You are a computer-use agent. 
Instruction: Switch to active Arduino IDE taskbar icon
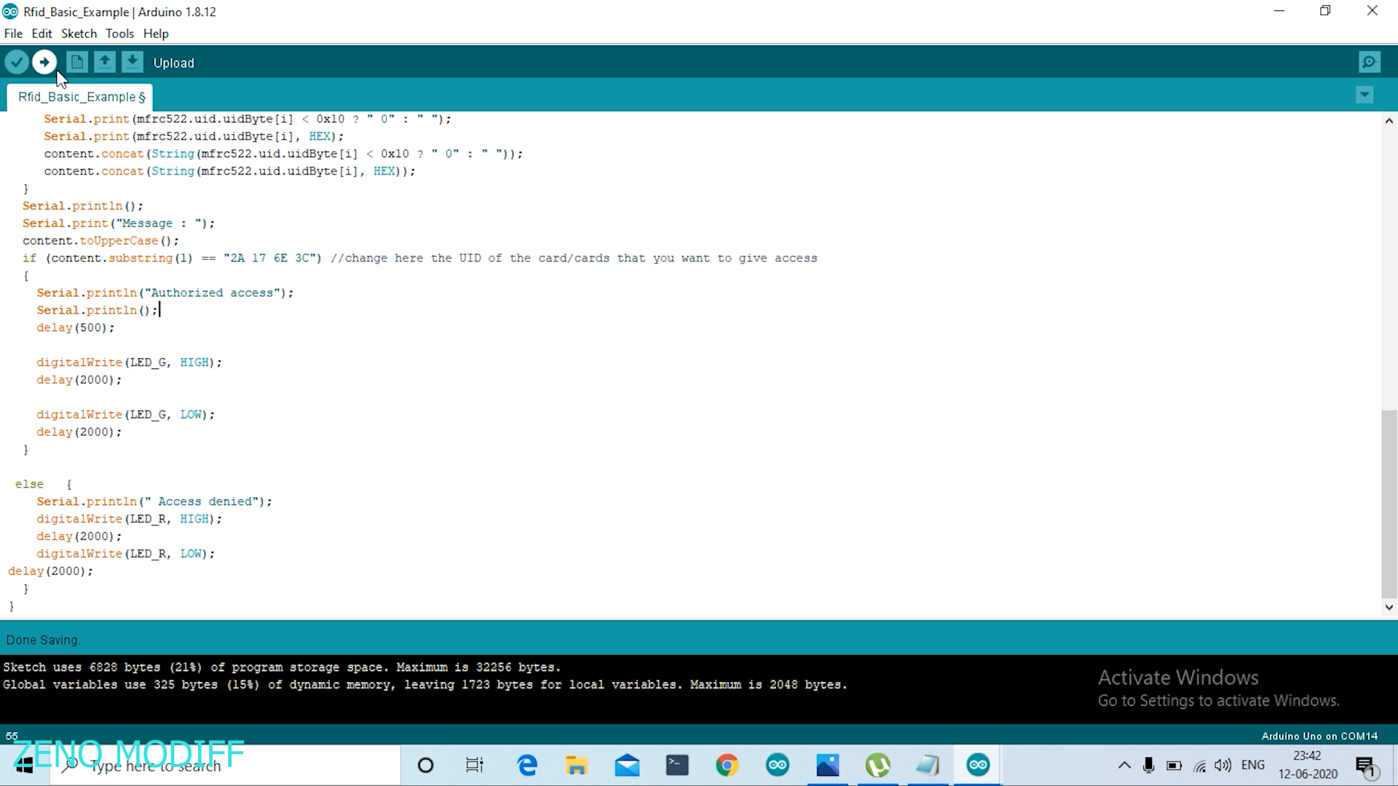978,766
